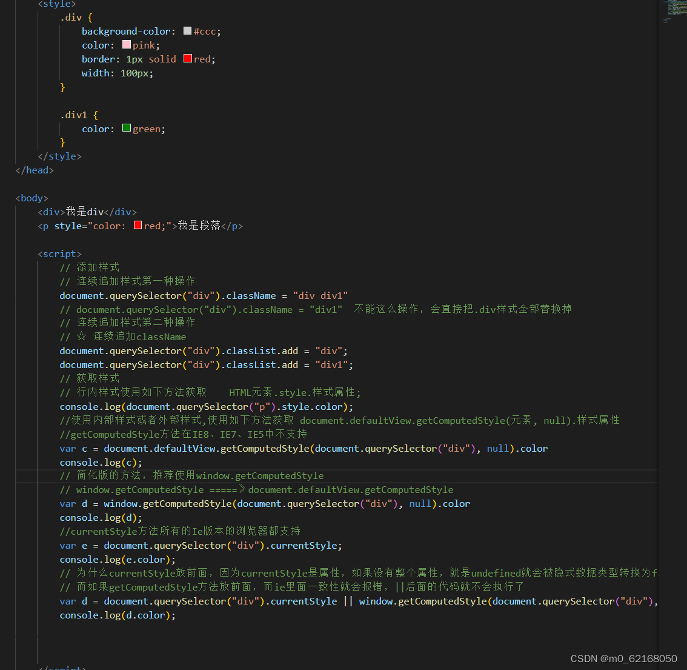Image resolution: width=687 pixels, height=670 pixels.
Task: Click the code minimap preview
Action: [x=672, y=11]
